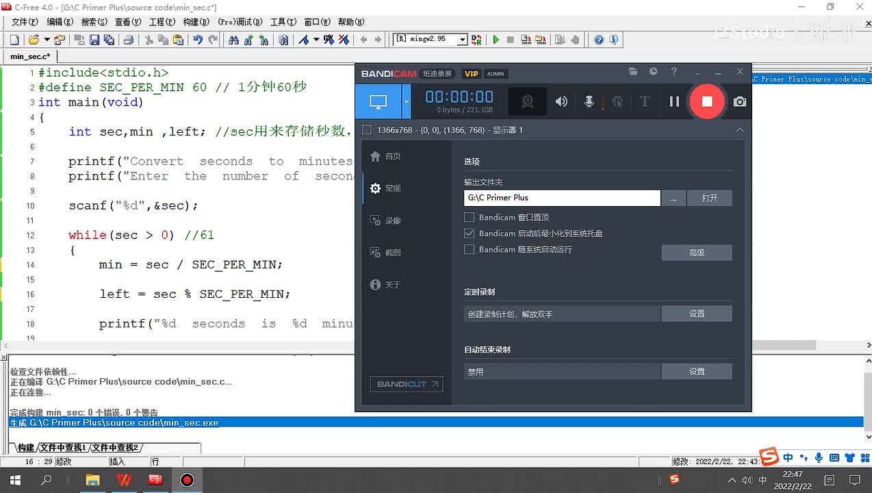Click the Open folder icon in C-Free toolbar

click(34, 40)
